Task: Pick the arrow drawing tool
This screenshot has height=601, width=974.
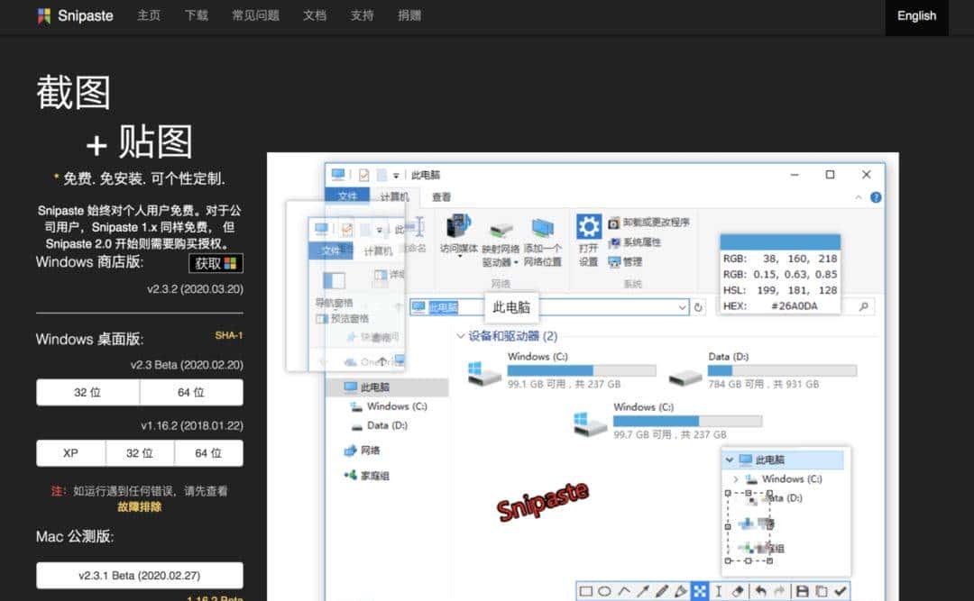Action: pyautogui.click(x=642, y=589)
